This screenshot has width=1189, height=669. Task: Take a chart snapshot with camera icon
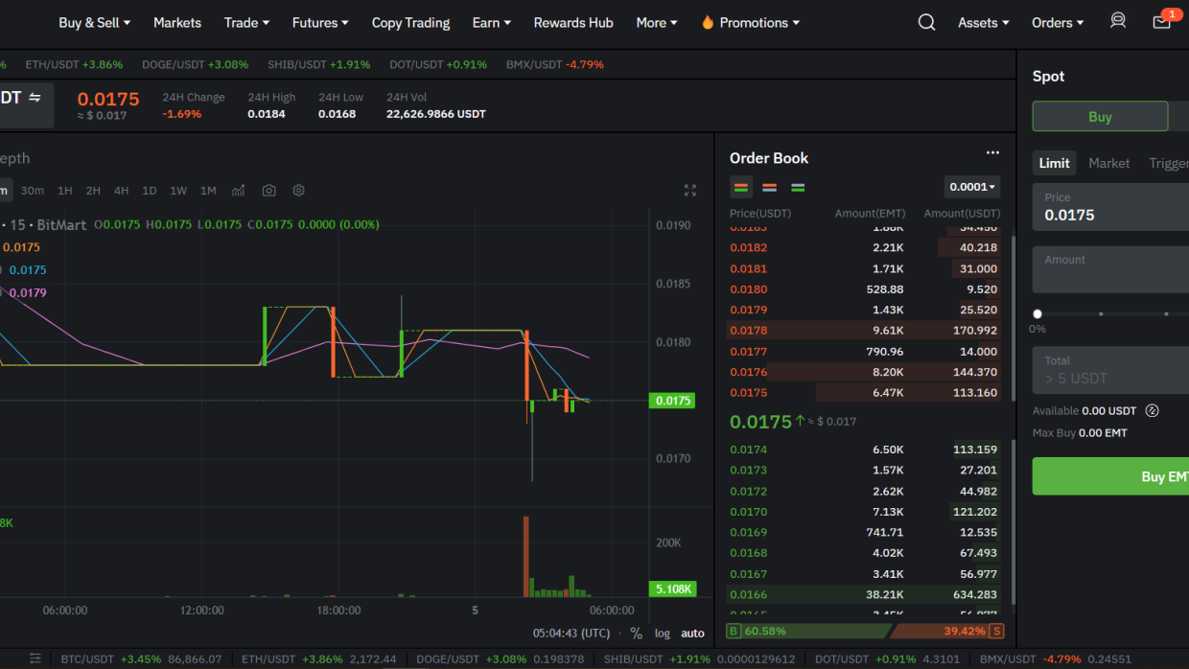click(x=268, y=191)
